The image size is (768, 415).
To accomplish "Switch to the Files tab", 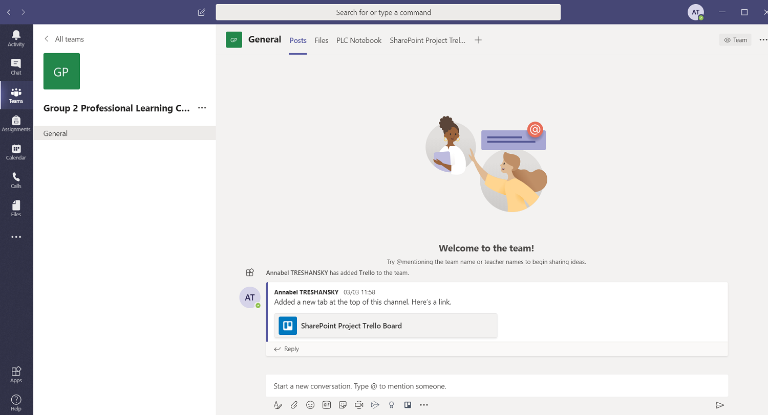I will point(322,40).
